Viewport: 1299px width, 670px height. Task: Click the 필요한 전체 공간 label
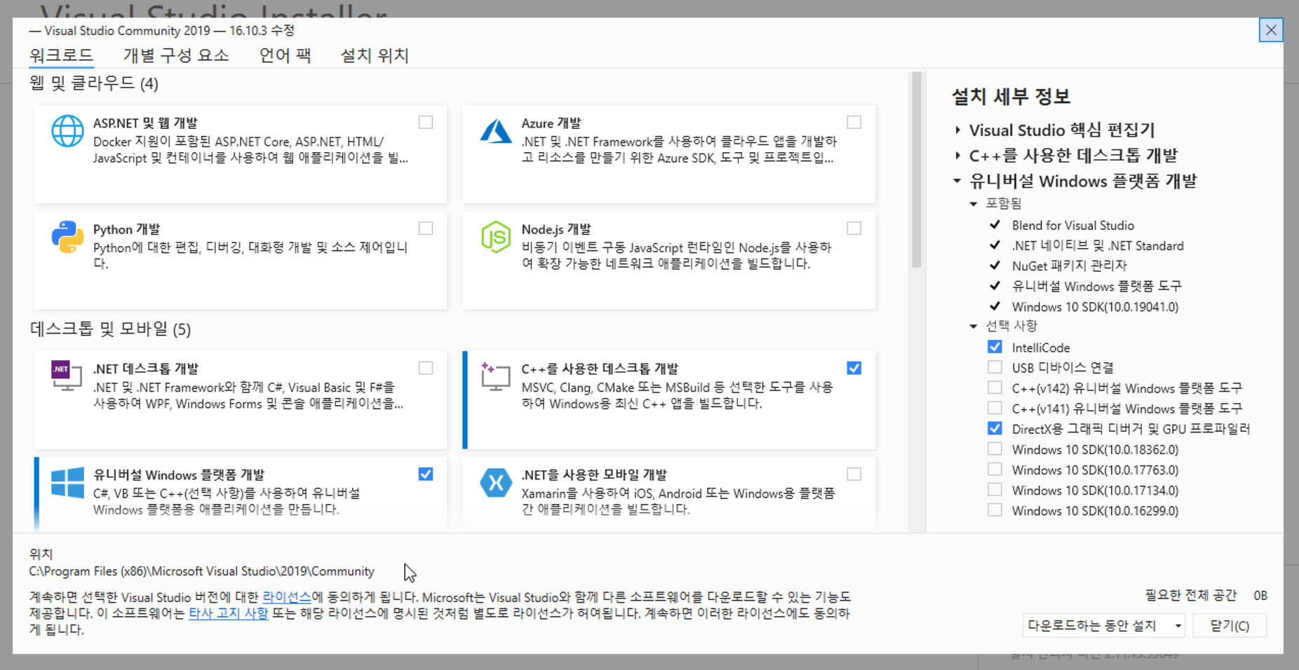pyautogui.click(x=1190, y=595)
